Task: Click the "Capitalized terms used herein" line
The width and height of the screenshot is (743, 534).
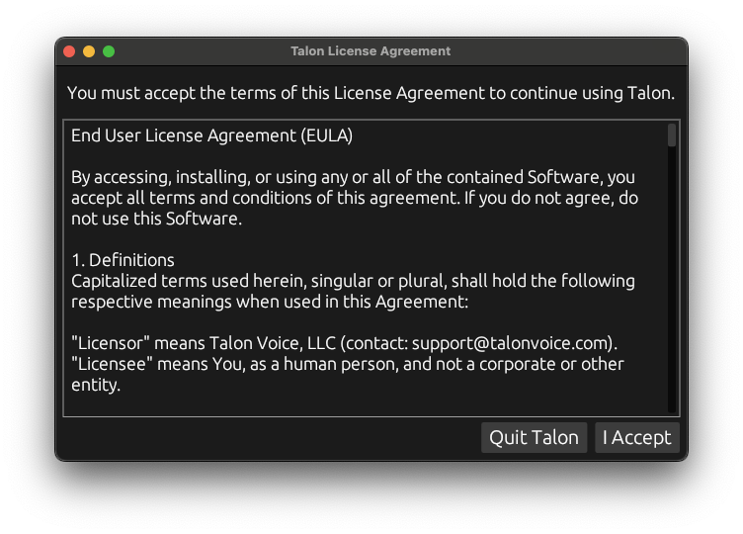Action: [353, 281]
